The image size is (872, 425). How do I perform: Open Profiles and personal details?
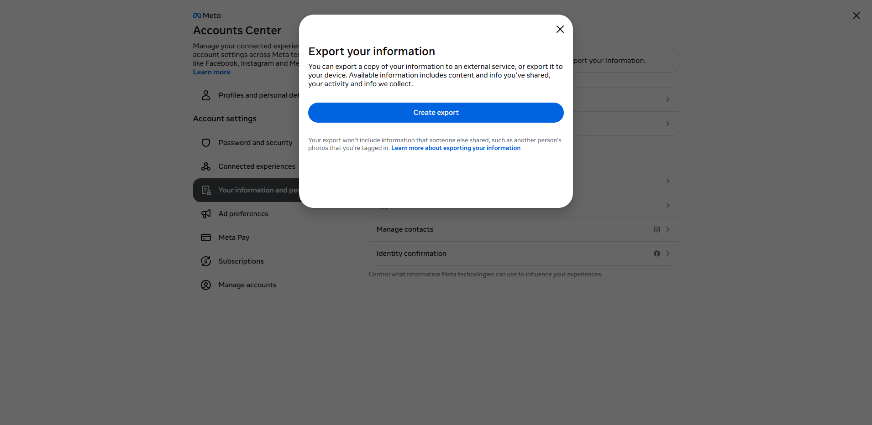point(247,95)
